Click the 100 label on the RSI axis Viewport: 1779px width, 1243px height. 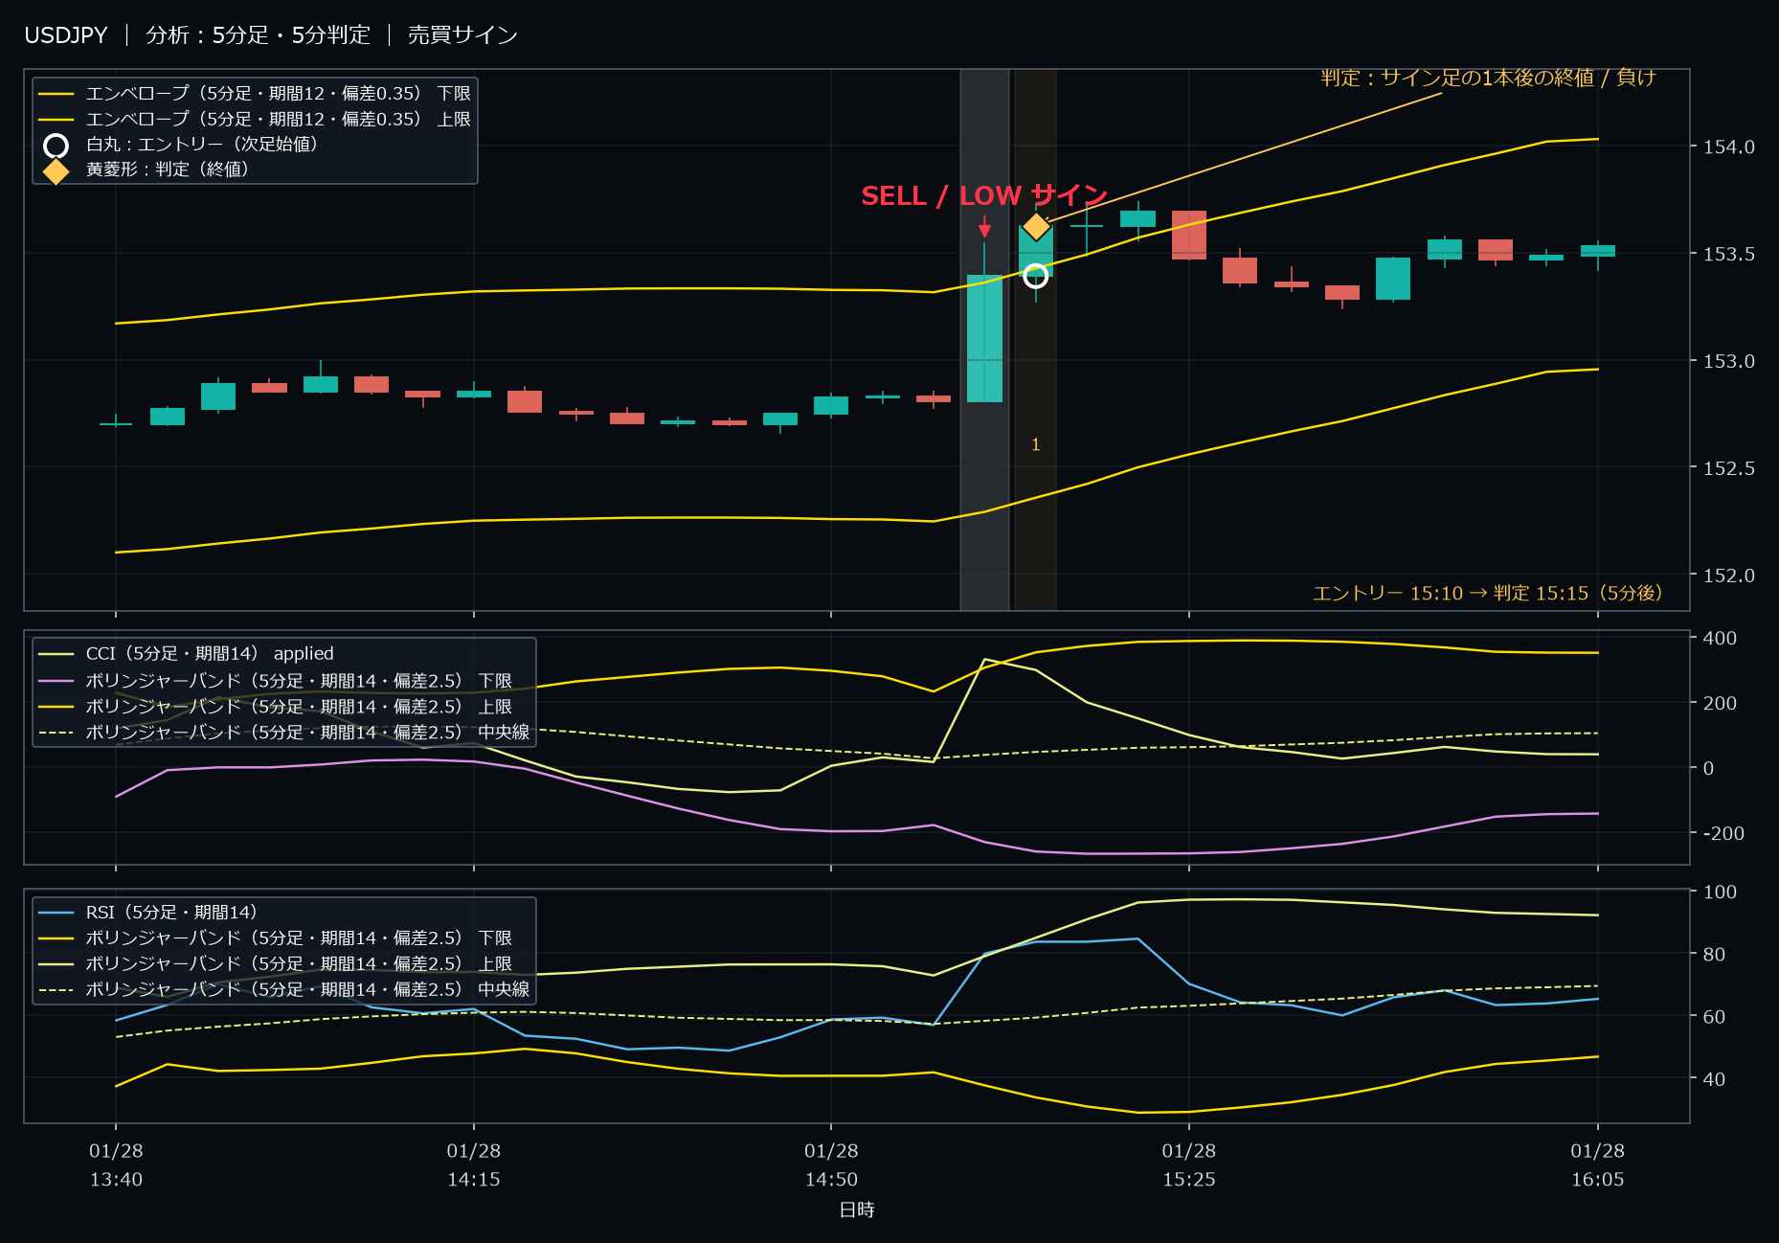pyautogui.click(x=1720, y=892)
